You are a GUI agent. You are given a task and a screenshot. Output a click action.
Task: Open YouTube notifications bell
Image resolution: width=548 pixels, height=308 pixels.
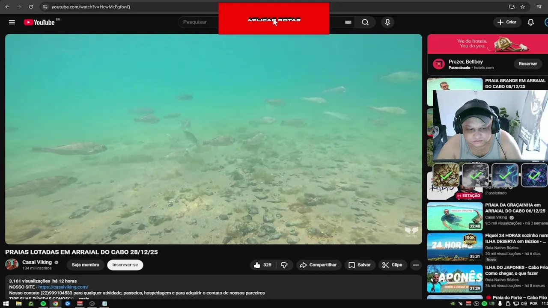pyautogui.click(x=531, y=22)
